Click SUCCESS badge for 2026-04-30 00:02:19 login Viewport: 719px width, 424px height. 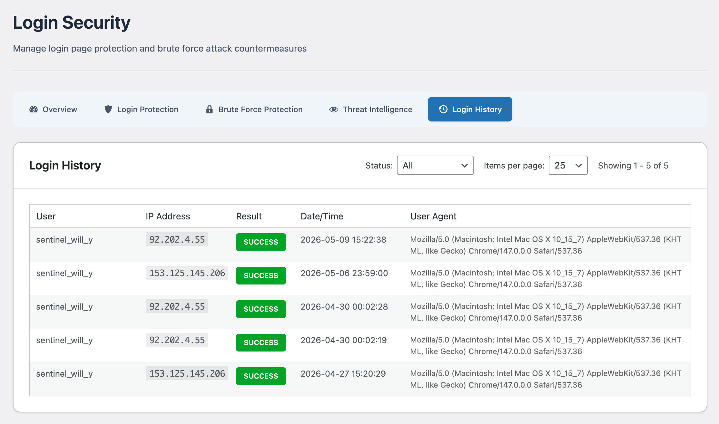[261, 342]
